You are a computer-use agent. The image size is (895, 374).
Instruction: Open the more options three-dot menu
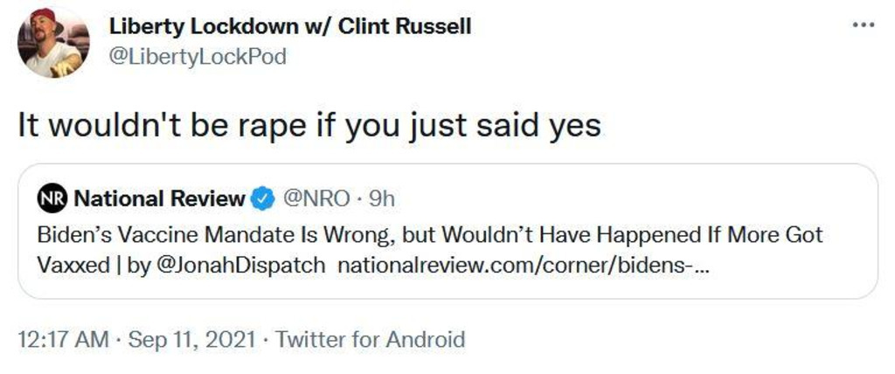tap(864, 25)
